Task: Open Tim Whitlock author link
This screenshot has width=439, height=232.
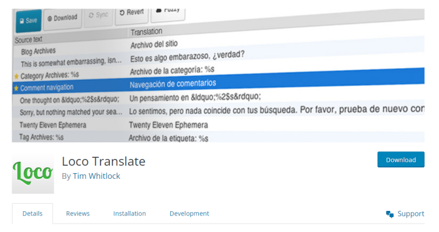Action: 96,177
